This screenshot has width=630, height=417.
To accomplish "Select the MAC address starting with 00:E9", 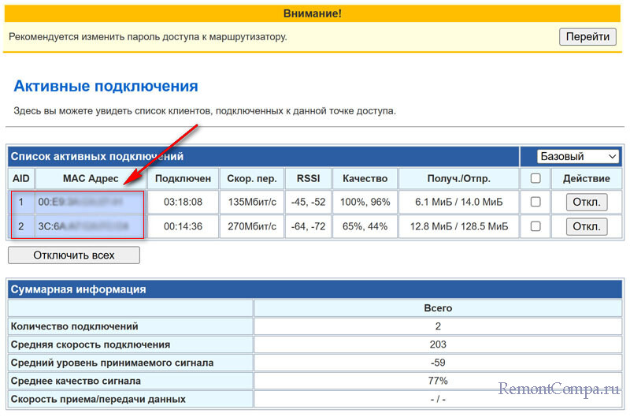I will pyautogui.click(x=83, y=203).
